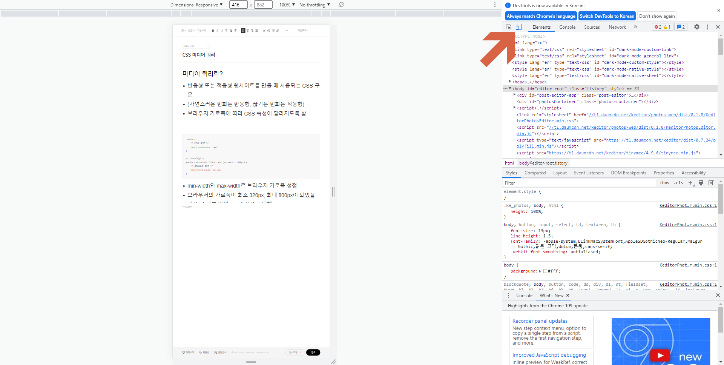Expand the post-editor-app div node
Viewport: 724px width, 365px height.
coord(514,95)
